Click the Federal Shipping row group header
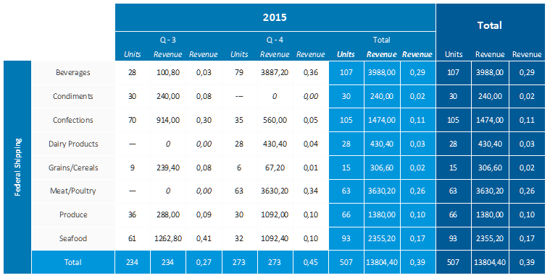The width and height of the screenshot is (550, 278). 17,167
